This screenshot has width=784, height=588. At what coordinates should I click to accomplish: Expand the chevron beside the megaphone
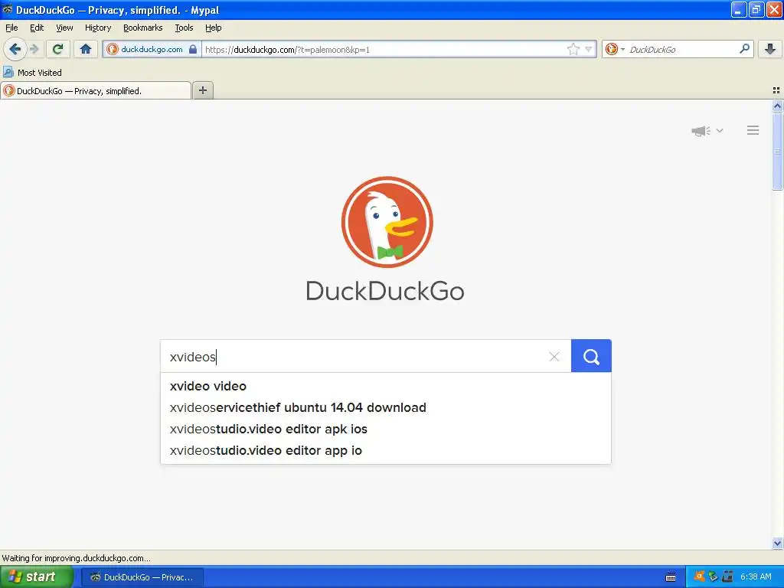coord(720,130)
